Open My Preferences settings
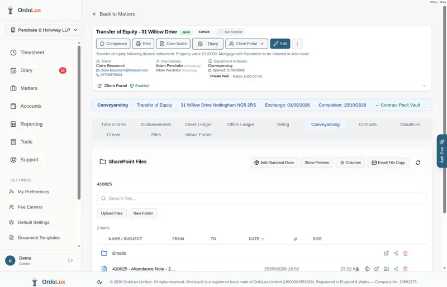This screenshot has height=287, width=447. (34, 192)
